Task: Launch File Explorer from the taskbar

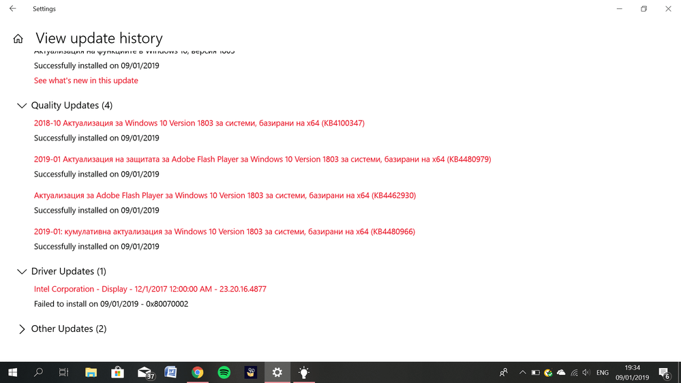Action: 91,373
